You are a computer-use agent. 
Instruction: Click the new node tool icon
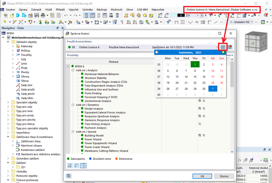point(5,22)
